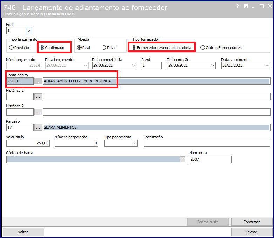Open Histórico 1 lookup ellipsis button
Screen dimensions: 274x238
38,96
